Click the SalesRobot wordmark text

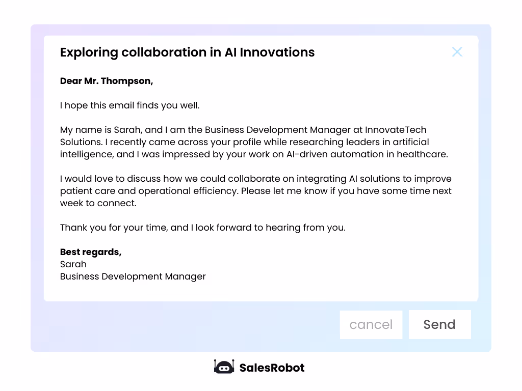point(272,368)
